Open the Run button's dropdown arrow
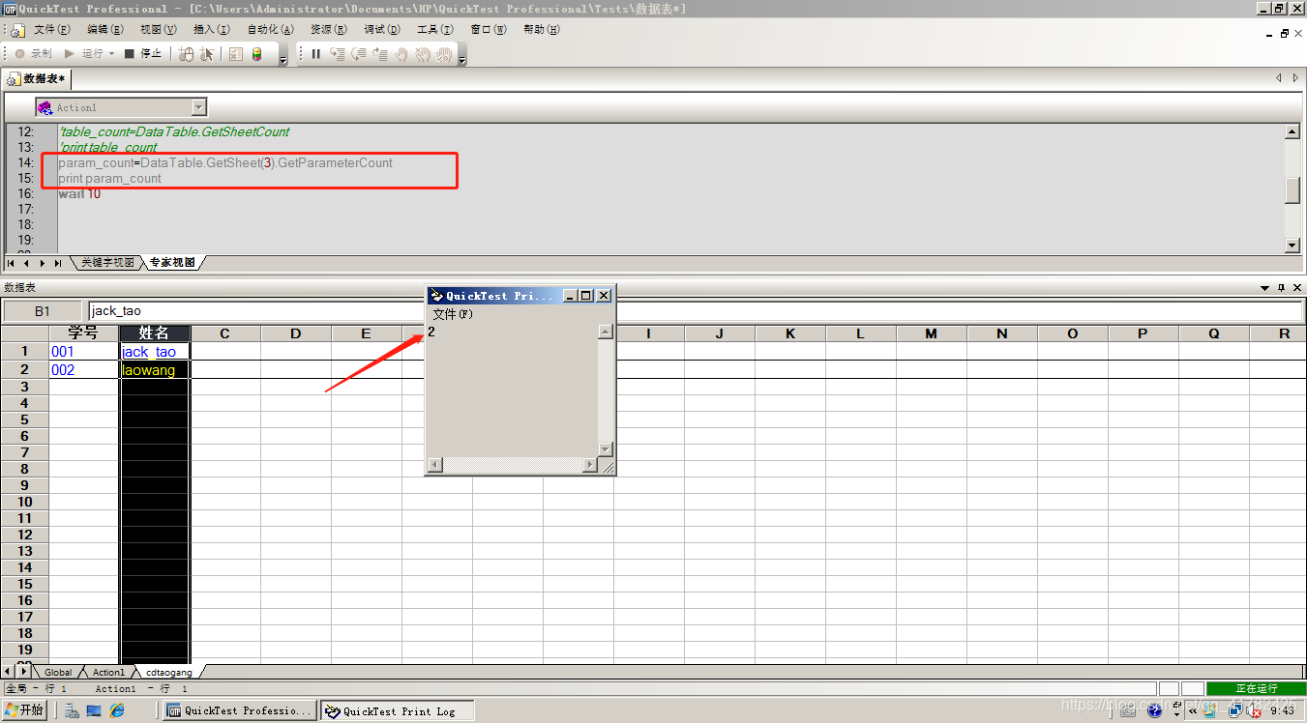The width and height of the screenshot is (1307, 723). pyautogui.click(x=112, y=54)
